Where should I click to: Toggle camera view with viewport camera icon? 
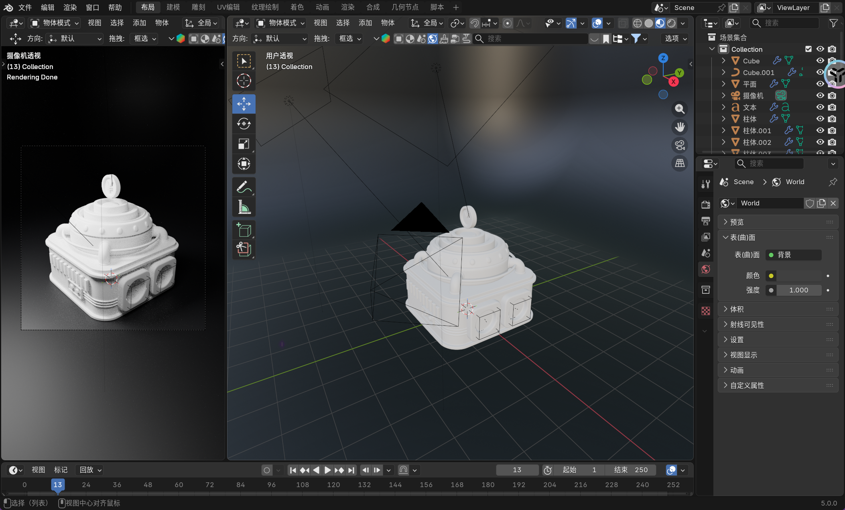(x=680, y=145)
